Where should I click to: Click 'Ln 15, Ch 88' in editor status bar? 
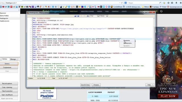pos(41,78)
